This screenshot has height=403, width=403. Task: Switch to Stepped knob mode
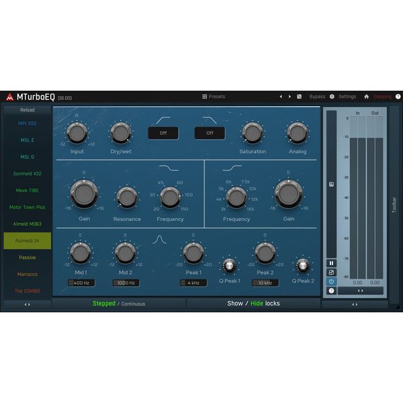[104, 304]
